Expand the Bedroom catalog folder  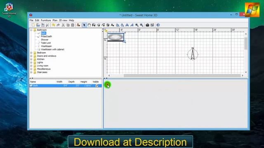click(x=31, y=53)
